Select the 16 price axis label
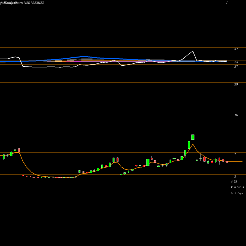The image size is (246, 246). click(x=236, y=115)
